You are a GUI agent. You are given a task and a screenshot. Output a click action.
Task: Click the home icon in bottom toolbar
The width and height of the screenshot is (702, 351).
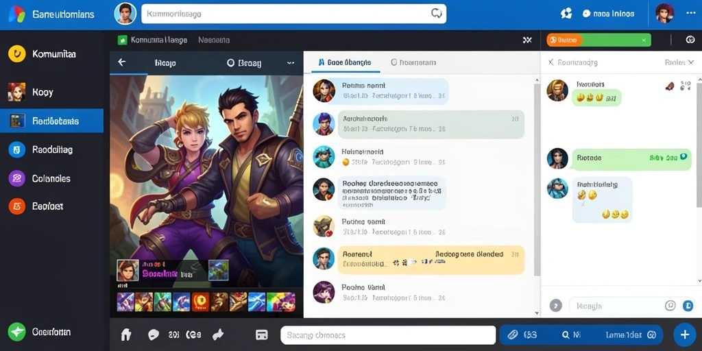[126, 335]
